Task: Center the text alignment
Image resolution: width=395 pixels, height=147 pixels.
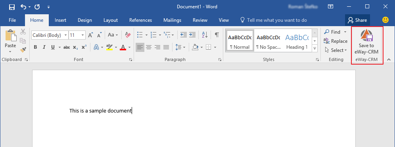Action: point(149,47)
